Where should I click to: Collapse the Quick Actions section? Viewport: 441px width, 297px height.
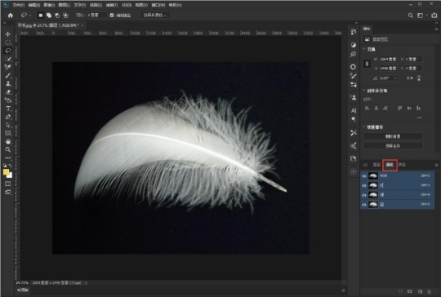pyautogui.click(x=364, y=126)
